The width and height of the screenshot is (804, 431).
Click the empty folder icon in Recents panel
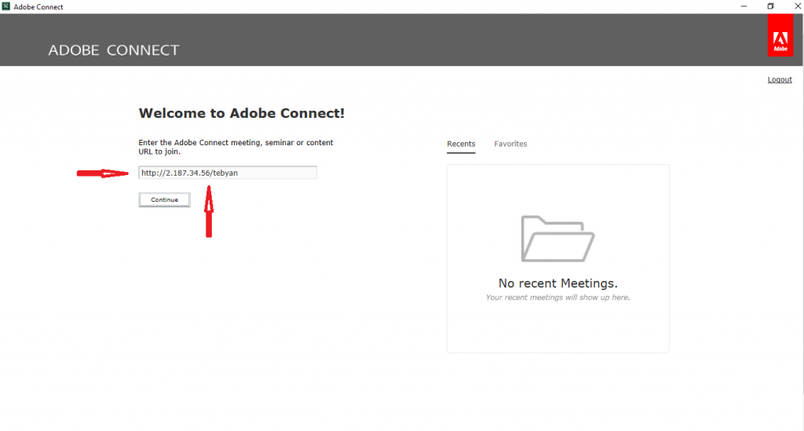click(557, 239)
